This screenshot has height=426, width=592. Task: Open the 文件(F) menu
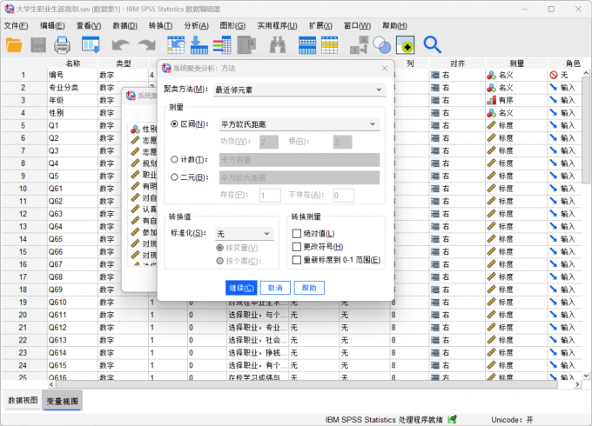[16, 25]
